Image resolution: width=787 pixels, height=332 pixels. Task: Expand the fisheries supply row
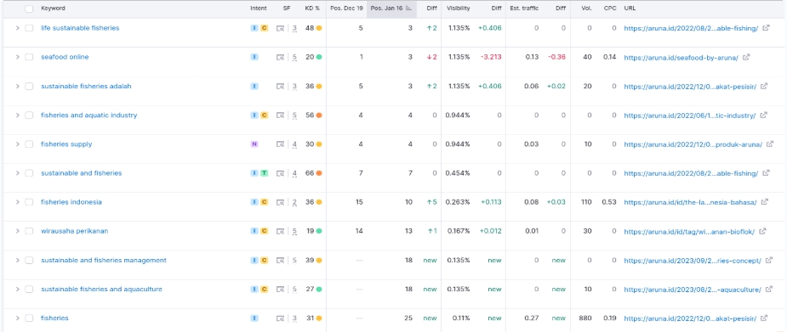pyautogui.click(x=18, y=144)
